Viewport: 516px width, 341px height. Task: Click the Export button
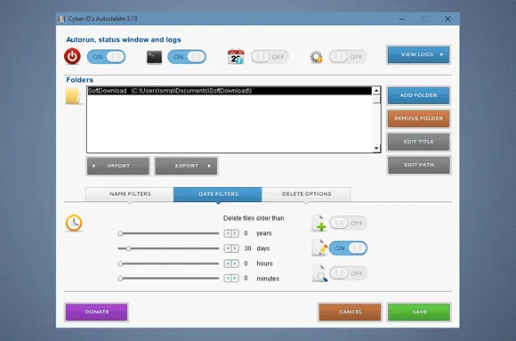click(186, 166)
